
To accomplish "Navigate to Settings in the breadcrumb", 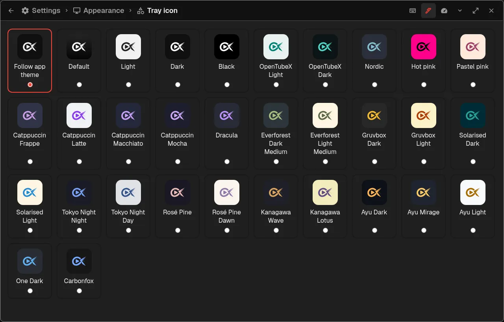I will pos(41,11).
